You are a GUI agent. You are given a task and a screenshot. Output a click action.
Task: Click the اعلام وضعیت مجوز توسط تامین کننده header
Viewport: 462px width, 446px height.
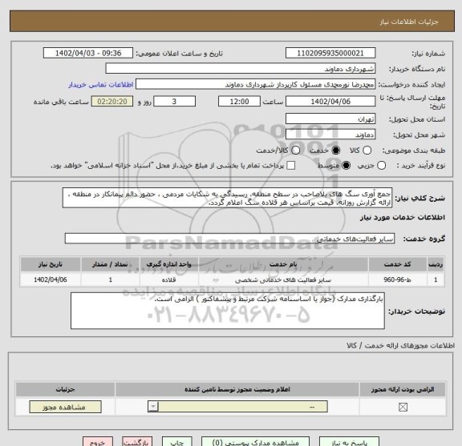237,389
